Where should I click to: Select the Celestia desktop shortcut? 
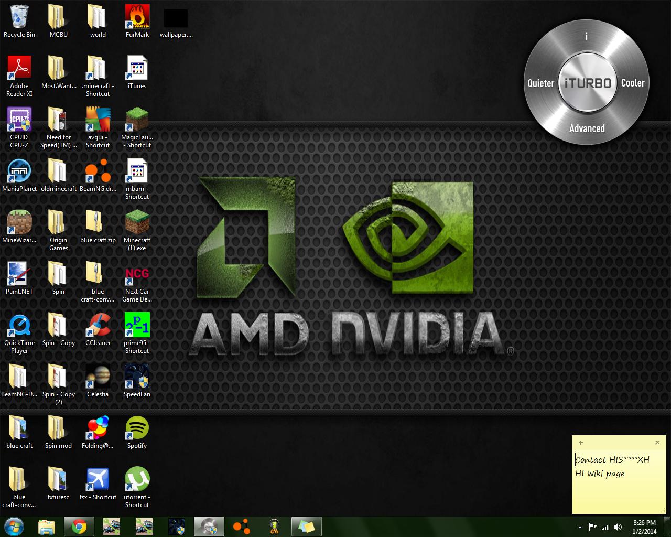pyautogui.click(x=98, y=381)
